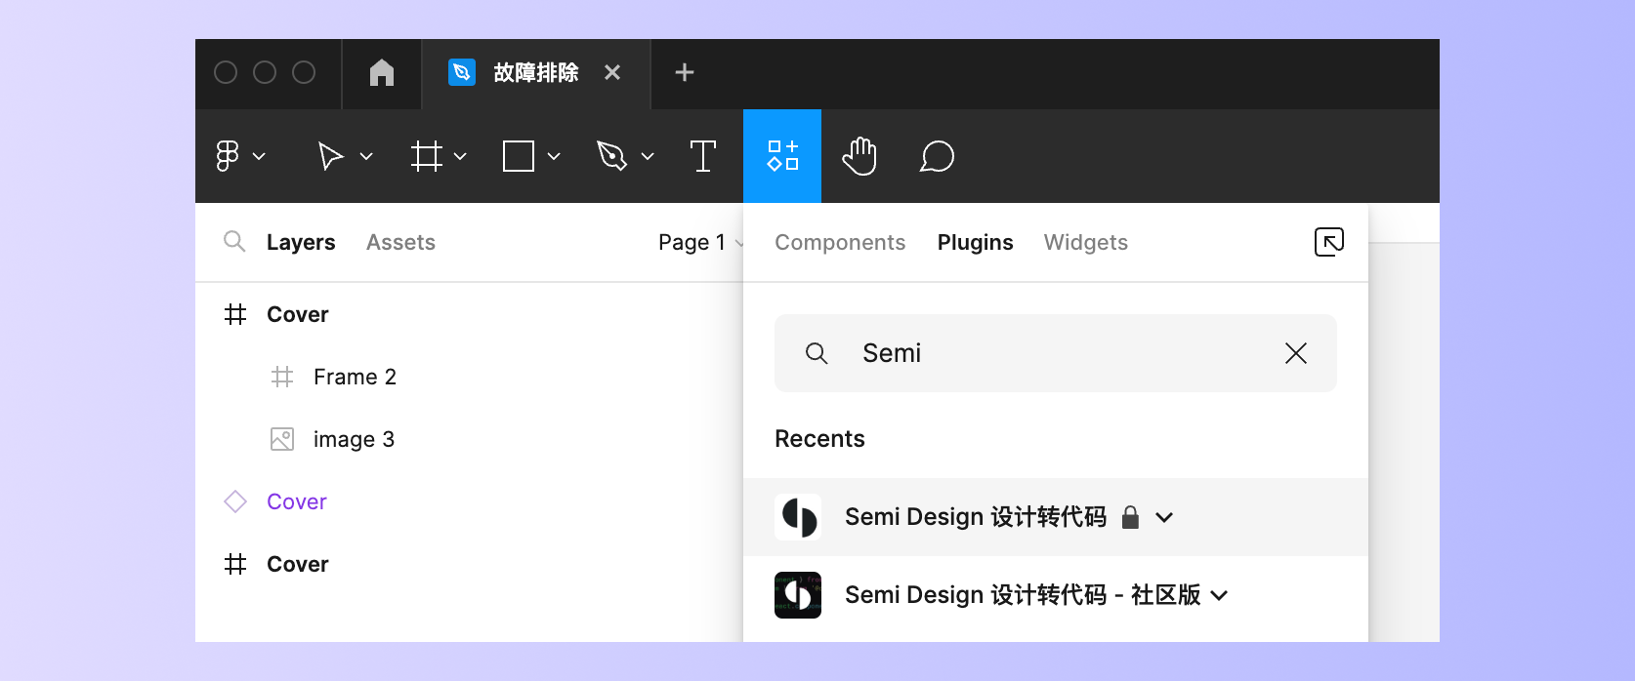This screenshot has width=1635, height=681.
Task: Switch to the Layers tab
Action: 301,242
